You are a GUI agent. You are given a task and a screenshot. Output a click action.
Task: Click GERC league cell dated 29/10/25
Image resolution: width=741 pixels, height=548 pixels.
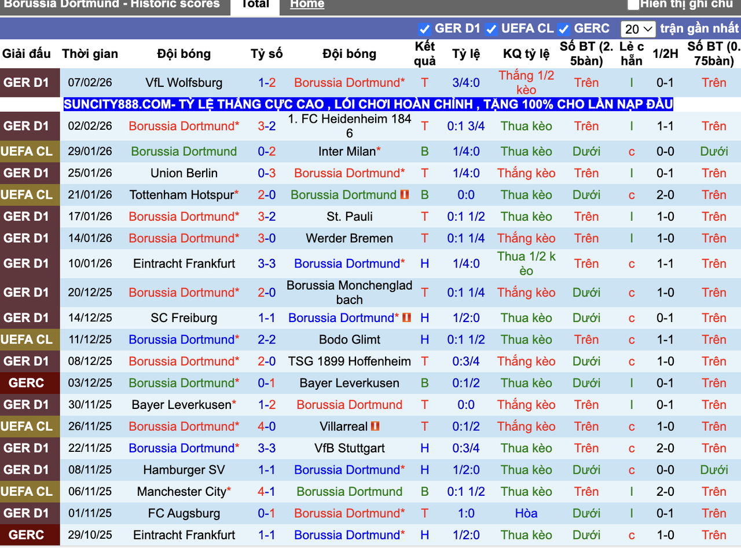pos(30,535)
